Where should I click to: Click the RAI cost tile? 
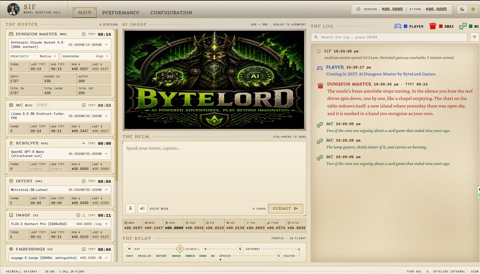click(255, 225)
